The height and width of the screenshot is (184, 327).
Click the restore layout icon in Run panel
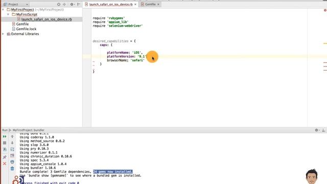[x=12, y=155]
